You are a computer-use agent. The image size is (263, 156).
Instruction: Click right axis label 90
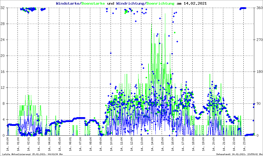click(x=259, y=103)
